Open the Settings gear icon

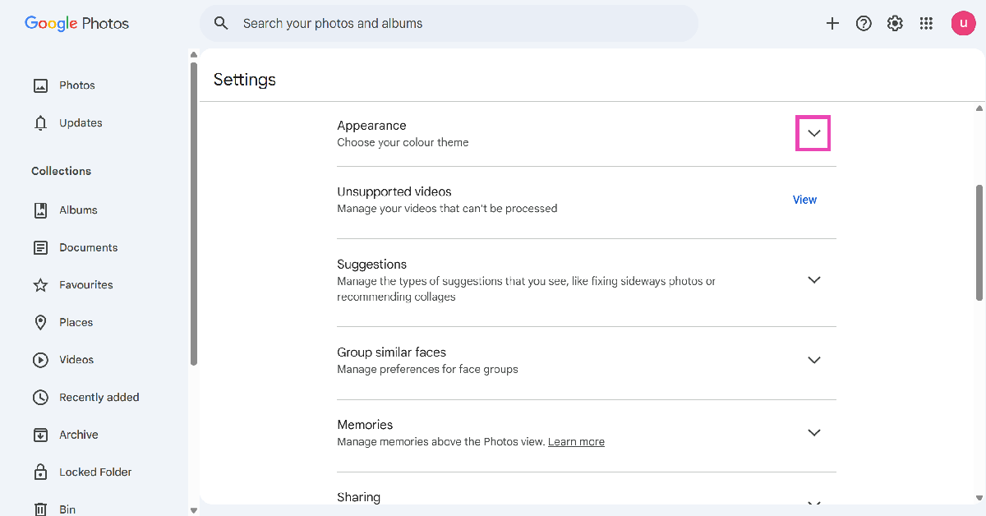(x=895, y=24)
